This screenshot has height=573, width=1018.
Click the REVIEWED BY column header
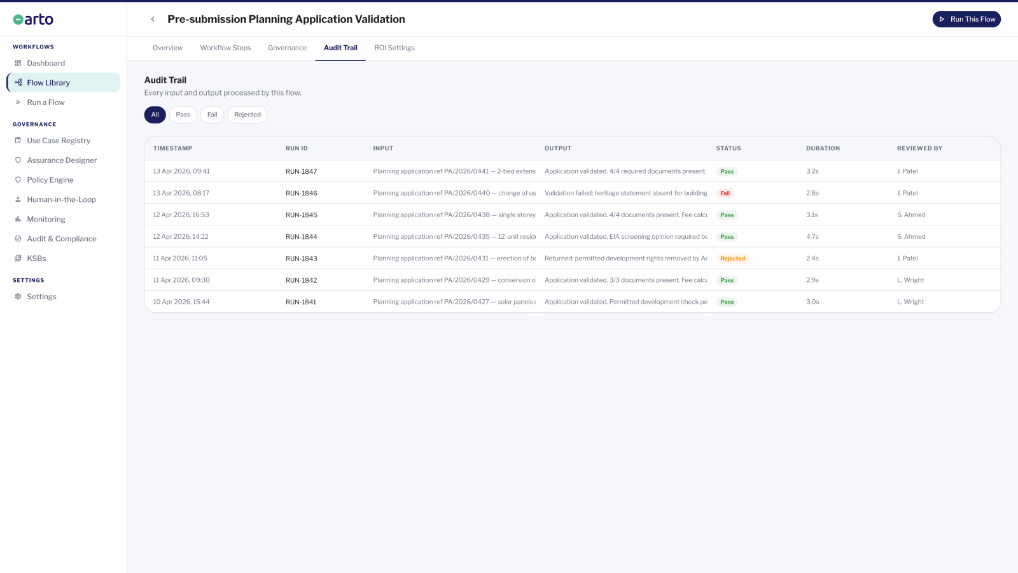click(x=919, y=148)
